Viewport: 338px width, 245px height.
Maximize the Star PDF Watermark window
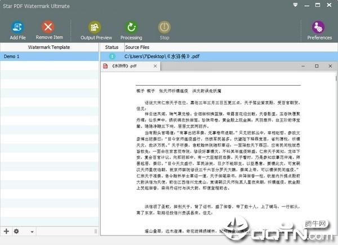[x=318, y=5]
